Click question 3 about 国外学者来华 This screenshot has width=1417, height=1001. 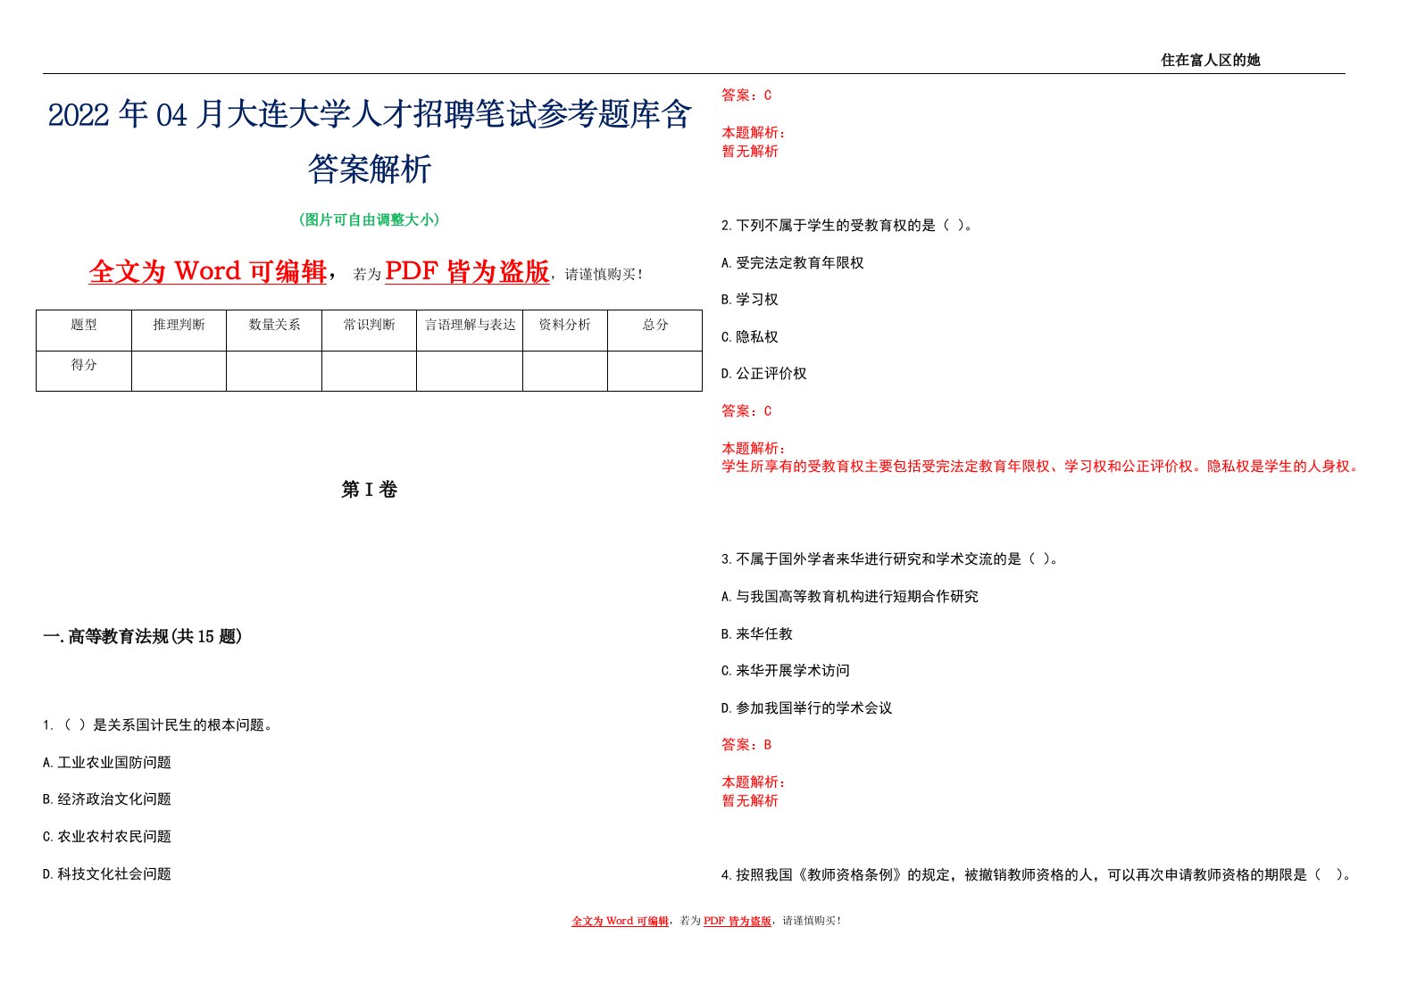point(890,559)
